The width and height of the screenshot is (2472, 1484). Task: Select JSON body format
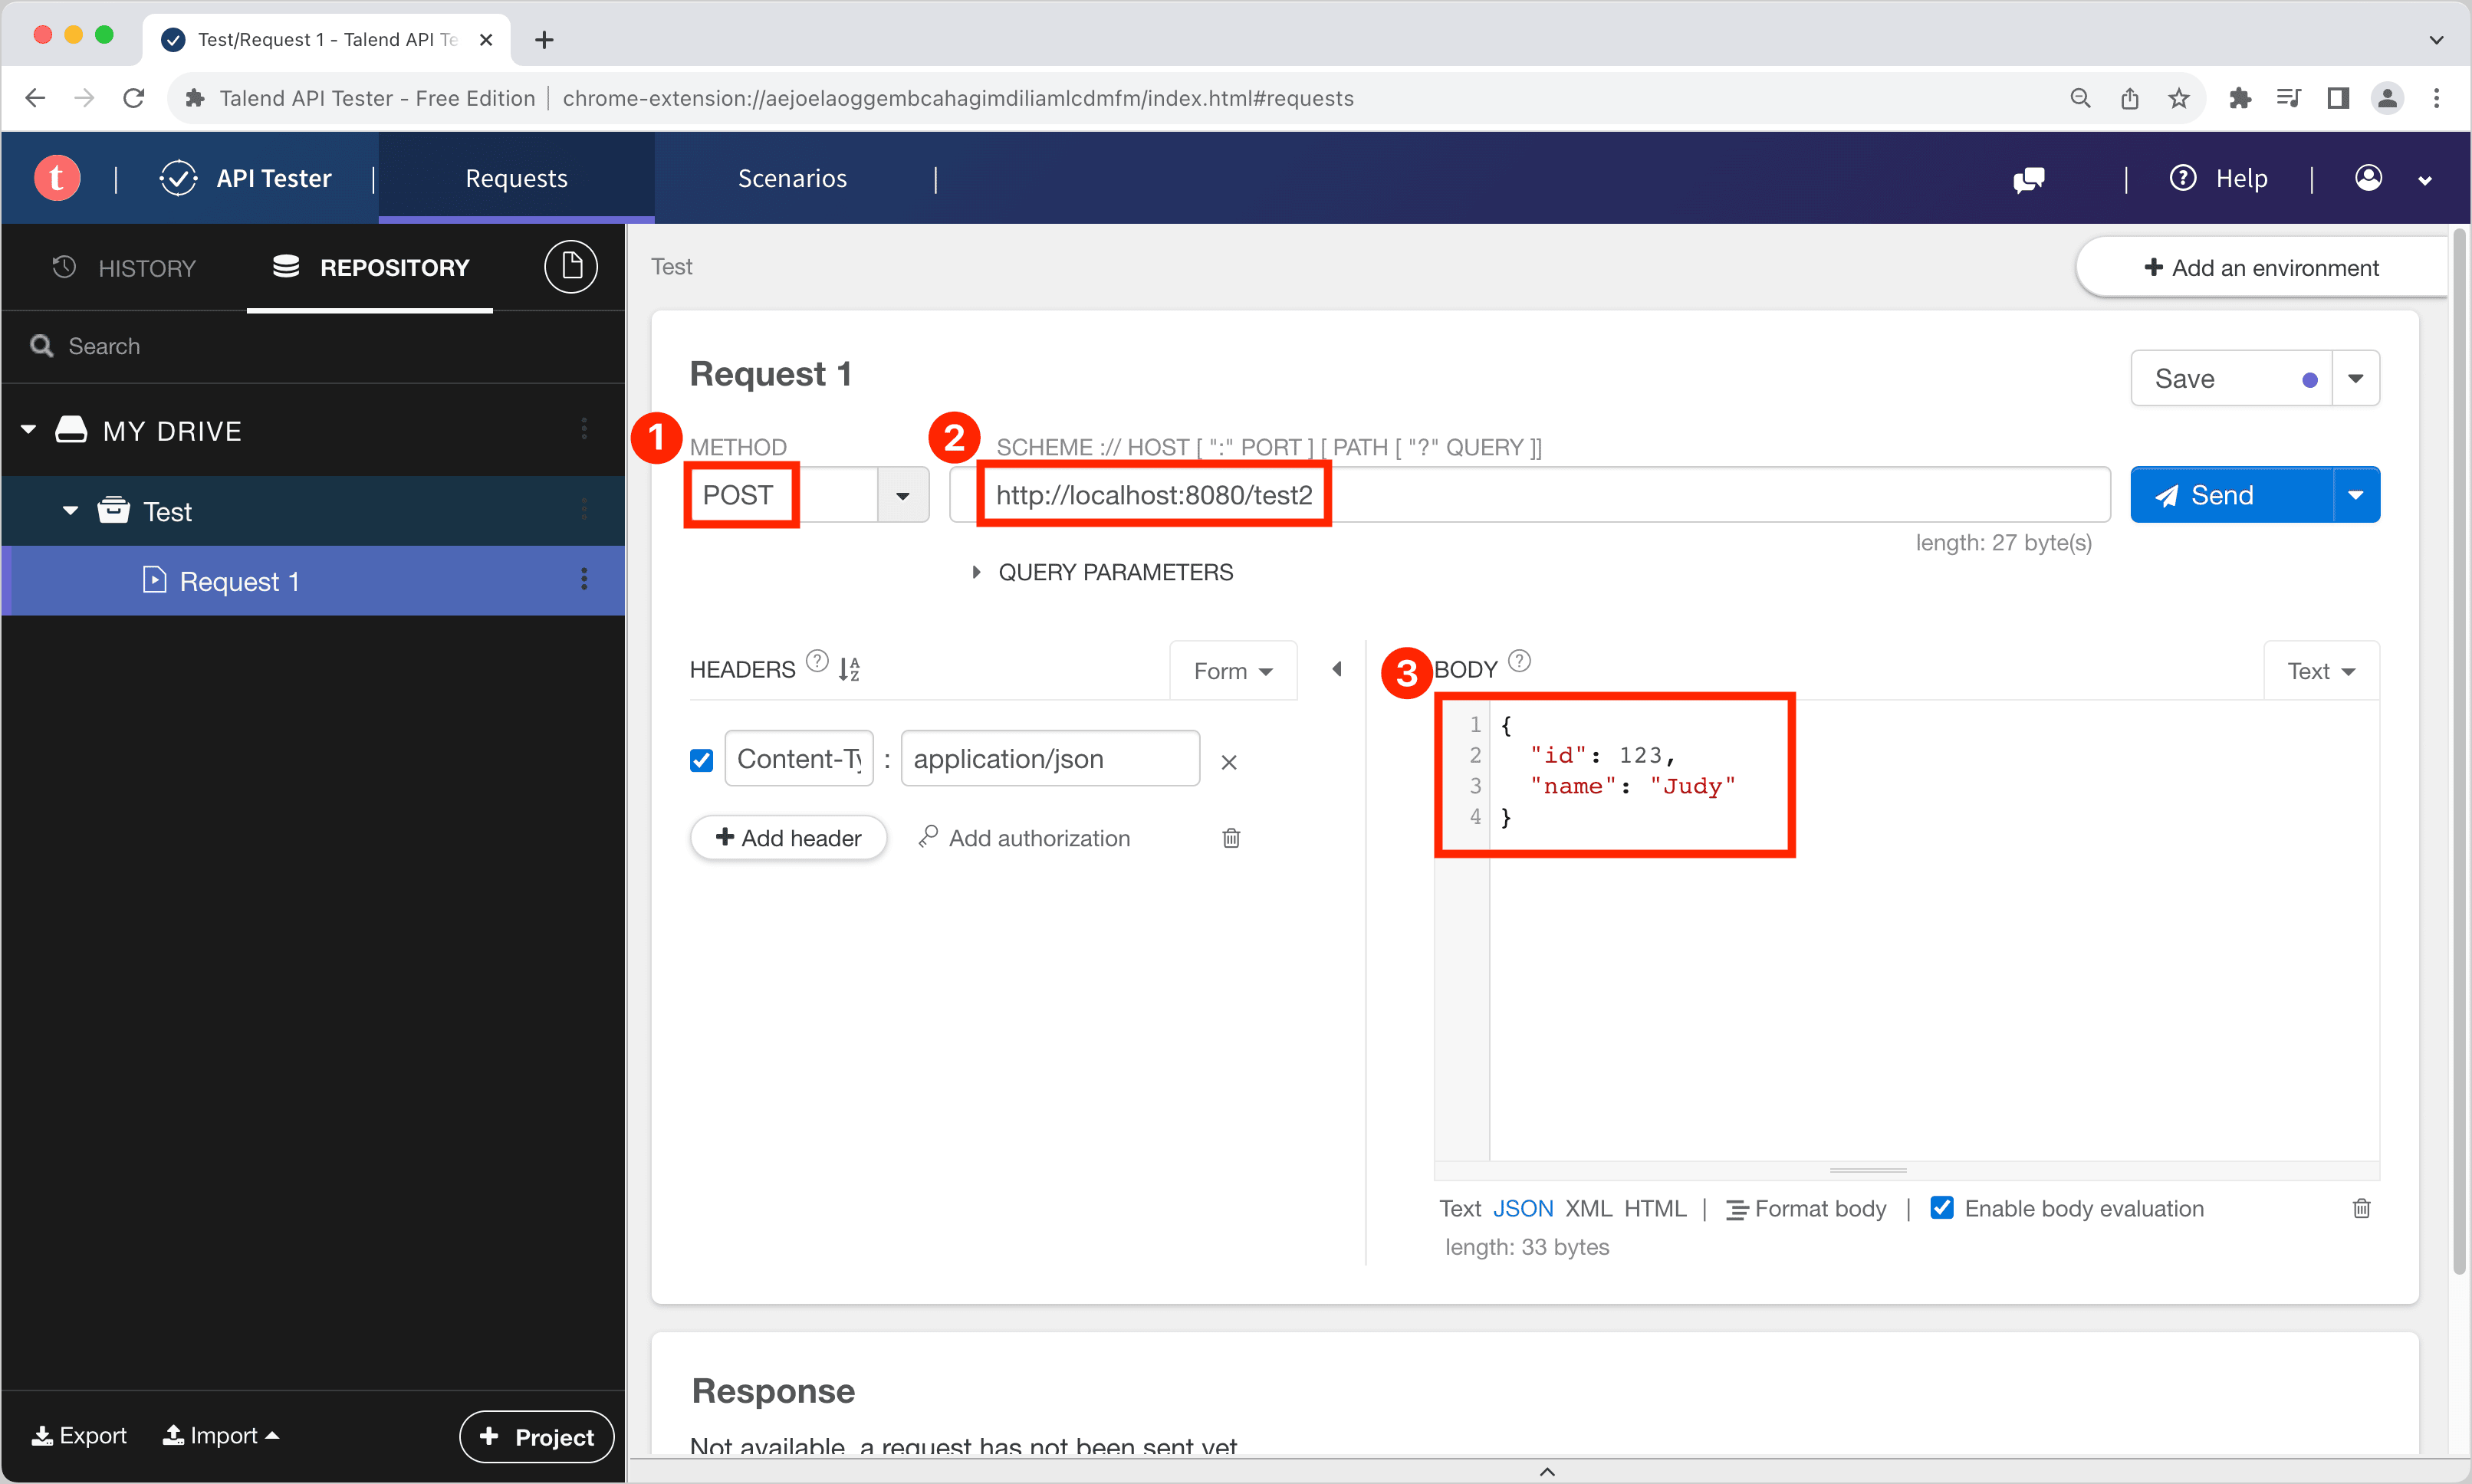point(1523,1208)
